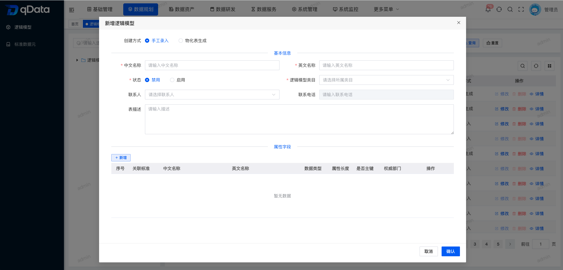Click 查询 button behind dialog
The width and height of the screenshot is (563, 270).
pos(472,43)
